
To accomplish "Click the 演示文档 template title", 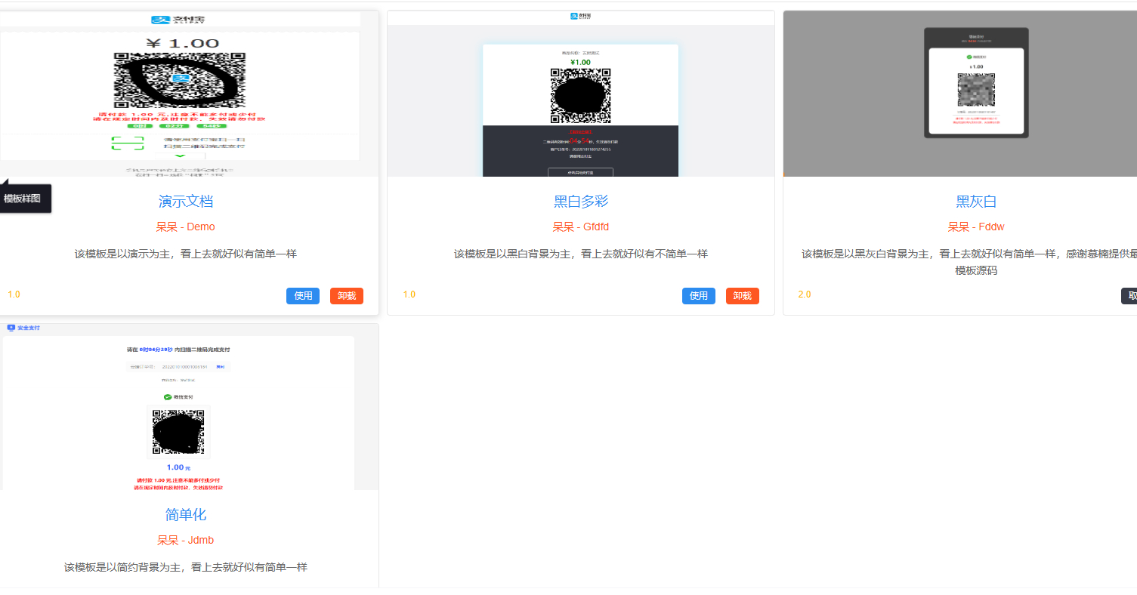I will click(186, 202).
